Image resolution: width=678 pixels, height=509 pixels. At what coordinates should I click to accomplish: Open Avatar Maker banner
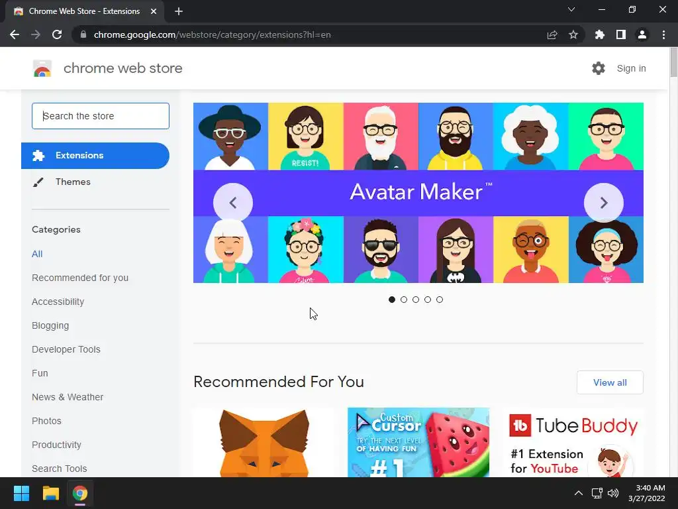click(x=418, y=193)
